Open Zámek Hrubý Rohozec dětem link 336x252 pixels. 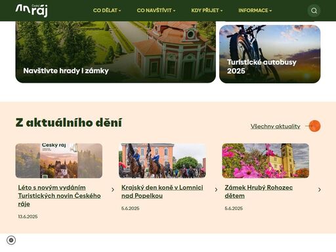[259, 192]
